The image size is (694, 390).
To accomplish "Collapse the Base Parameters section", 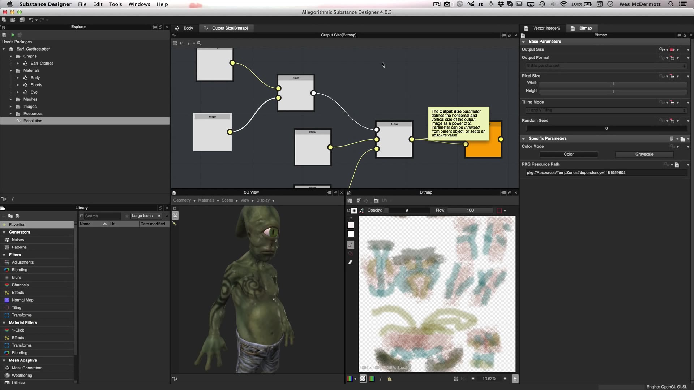I will pos(523,42).
